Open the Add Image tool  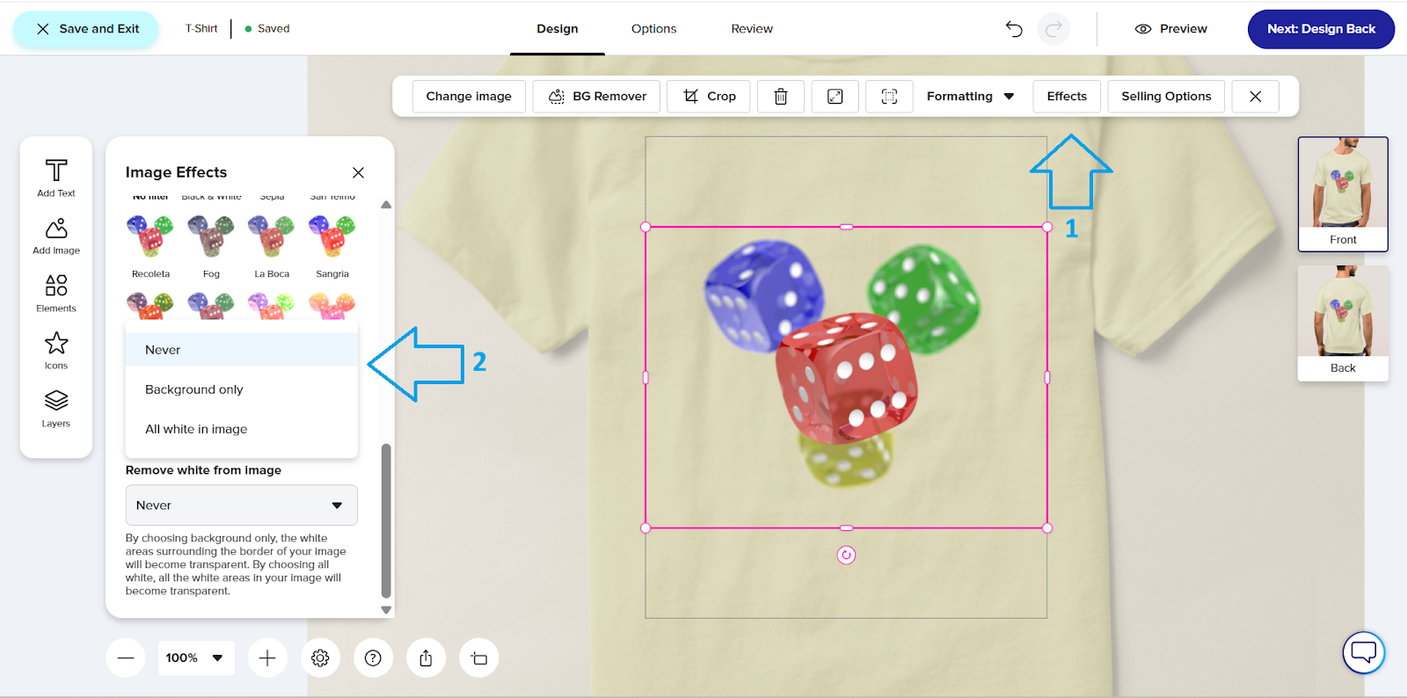[x=56, y=236]
